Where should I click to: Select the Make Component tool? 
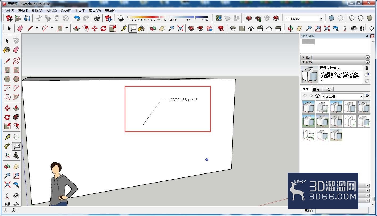(16, 41)
